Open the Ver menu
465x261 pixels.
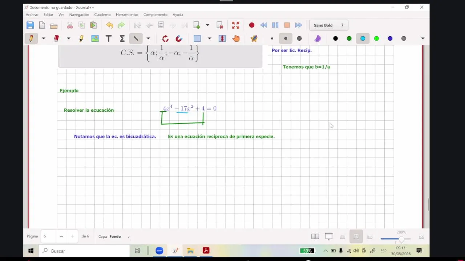[x=61, y=14]
